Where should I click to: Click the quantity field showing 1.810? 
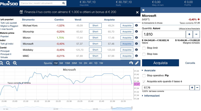[164, 34]
